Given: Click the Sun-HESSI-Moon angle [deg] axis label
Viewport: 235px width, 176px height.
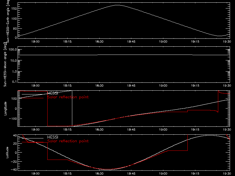Looking at the screenshot, I should coord(5,65).
